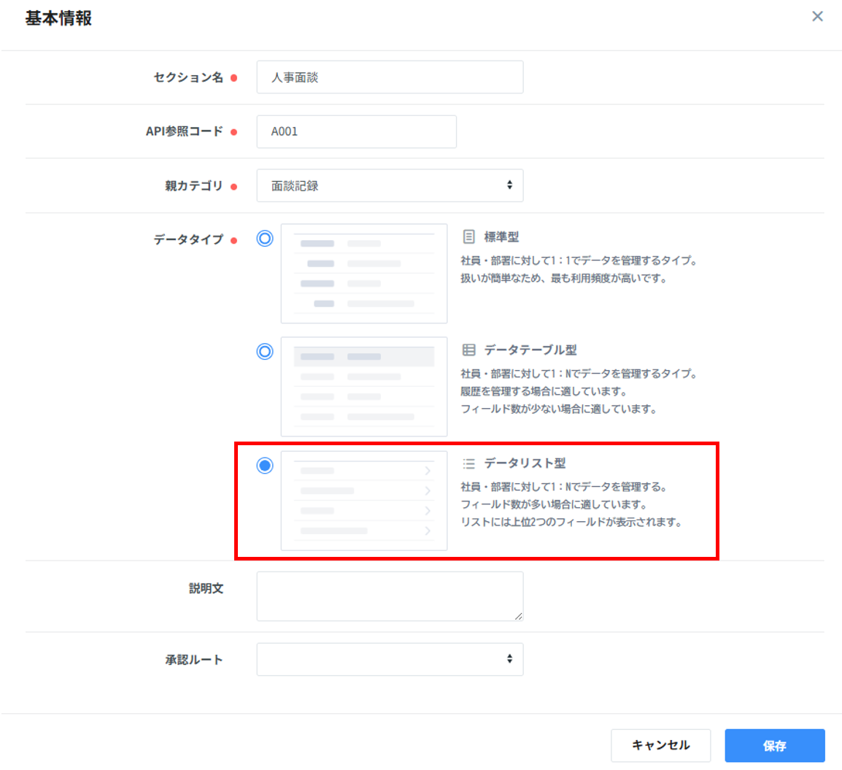
Task: Click the データリスト型 list icon
Action: click(x=469, y=463)
